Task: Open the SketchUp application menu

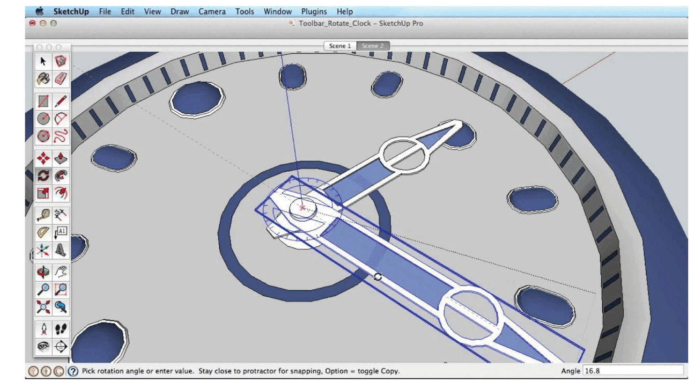Action: pyautogui.click(x=71, y=11)
